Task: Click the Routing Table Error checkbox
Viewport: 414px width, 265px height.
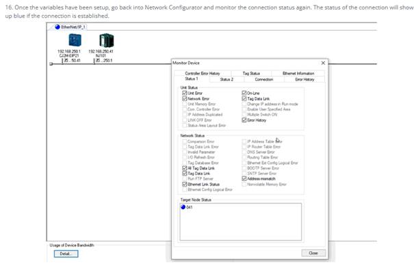Action: pyautogui.click(x=244, y=157)
